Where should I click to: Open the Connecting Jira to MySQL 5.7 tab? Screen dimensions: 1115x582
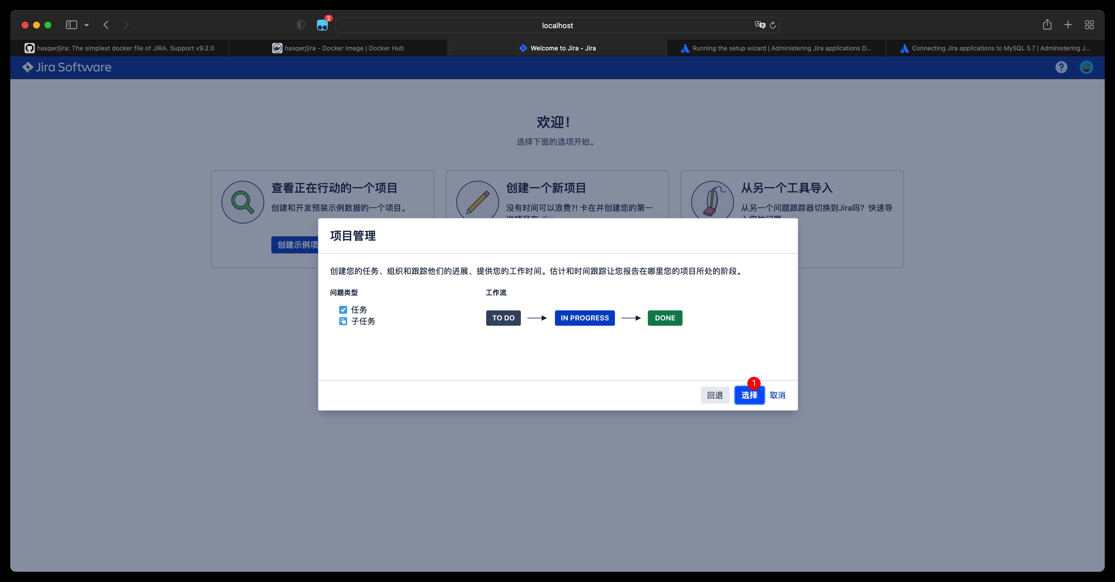tap(995, 48)
